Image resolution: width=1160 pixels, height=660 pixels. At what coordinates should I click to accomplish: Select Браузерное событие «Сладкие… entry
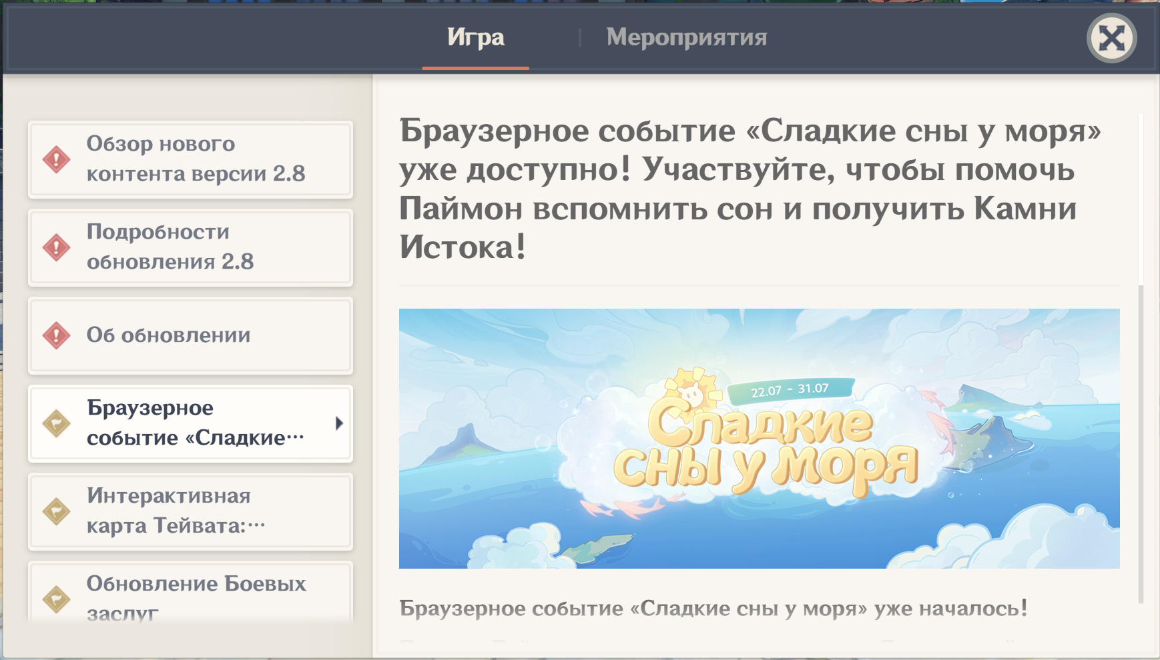coord(190,423)
